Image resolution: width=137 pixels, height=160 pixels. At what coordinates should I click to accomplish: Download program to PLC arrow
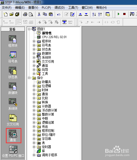86,14
